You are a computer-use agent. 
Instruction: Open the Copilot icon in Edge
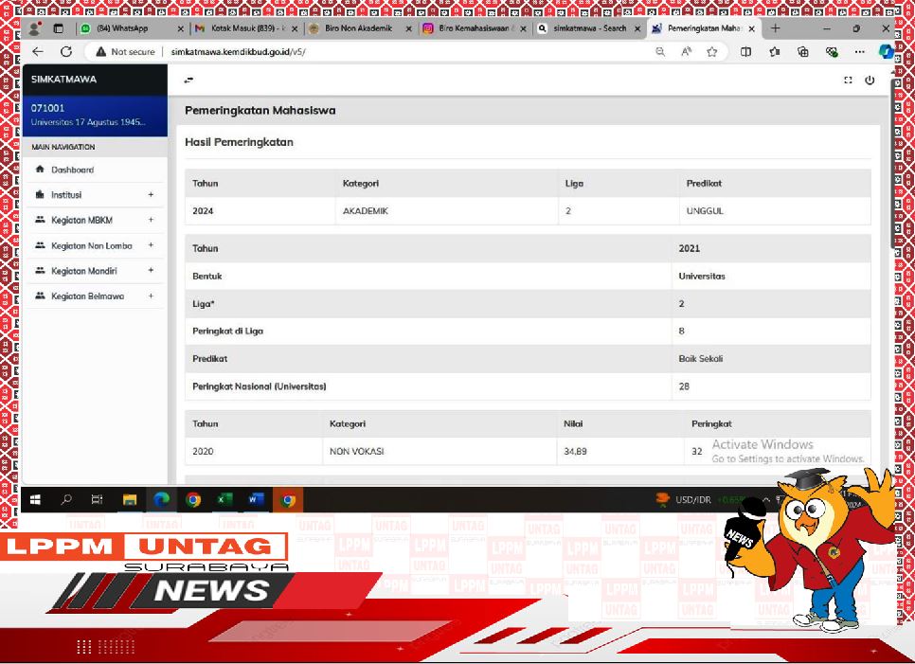(887, 52)
